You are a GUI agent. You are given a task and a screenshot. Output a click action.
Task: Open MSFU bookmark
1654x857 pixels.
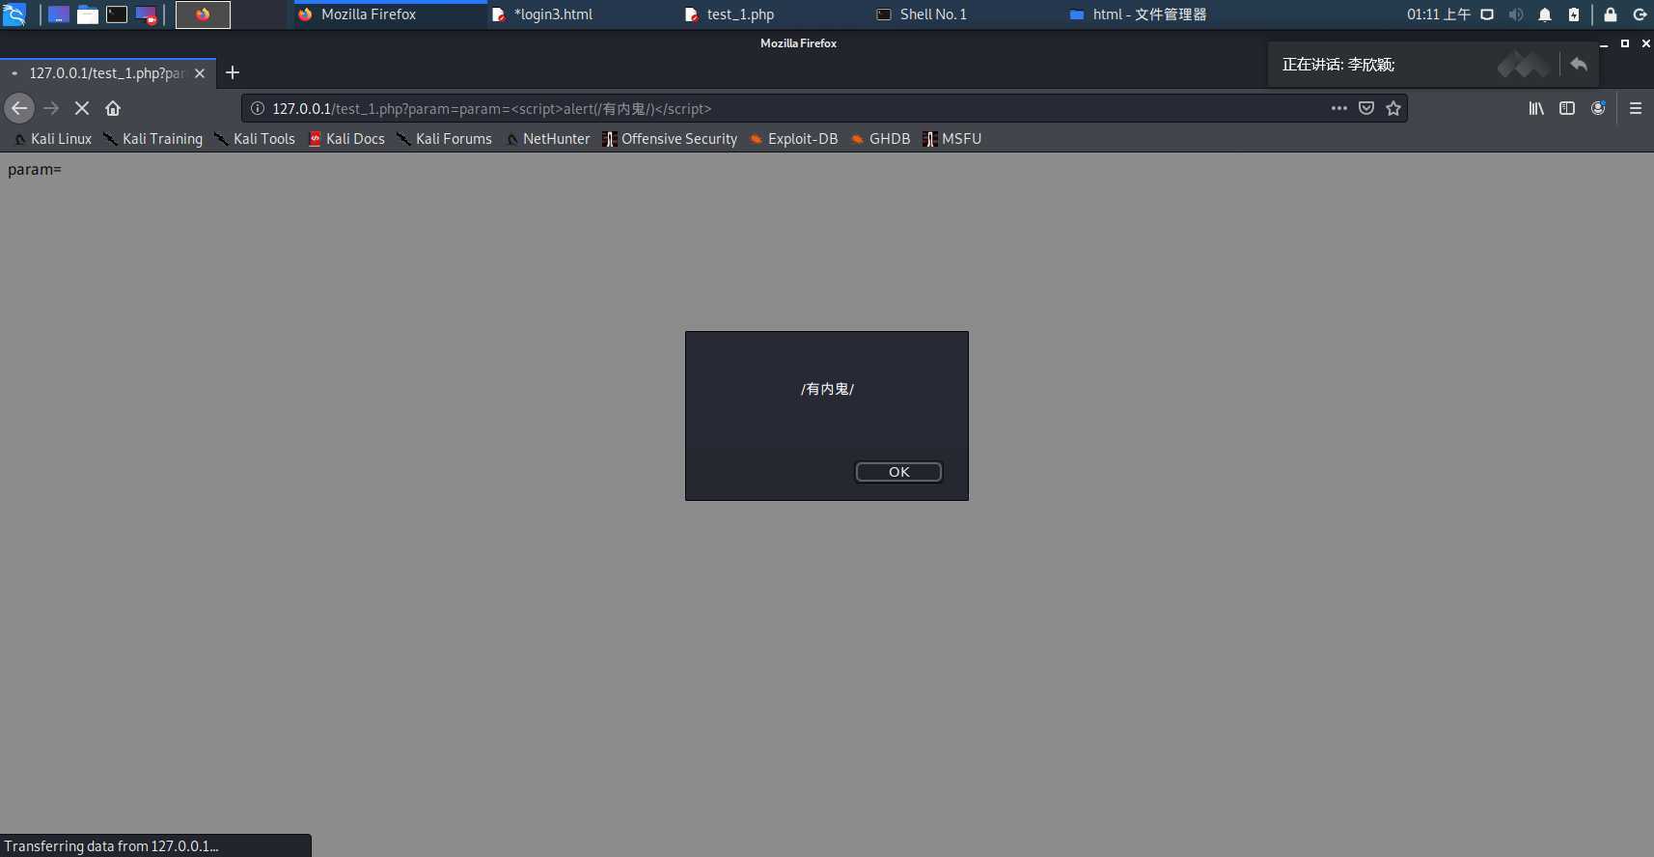951,139
